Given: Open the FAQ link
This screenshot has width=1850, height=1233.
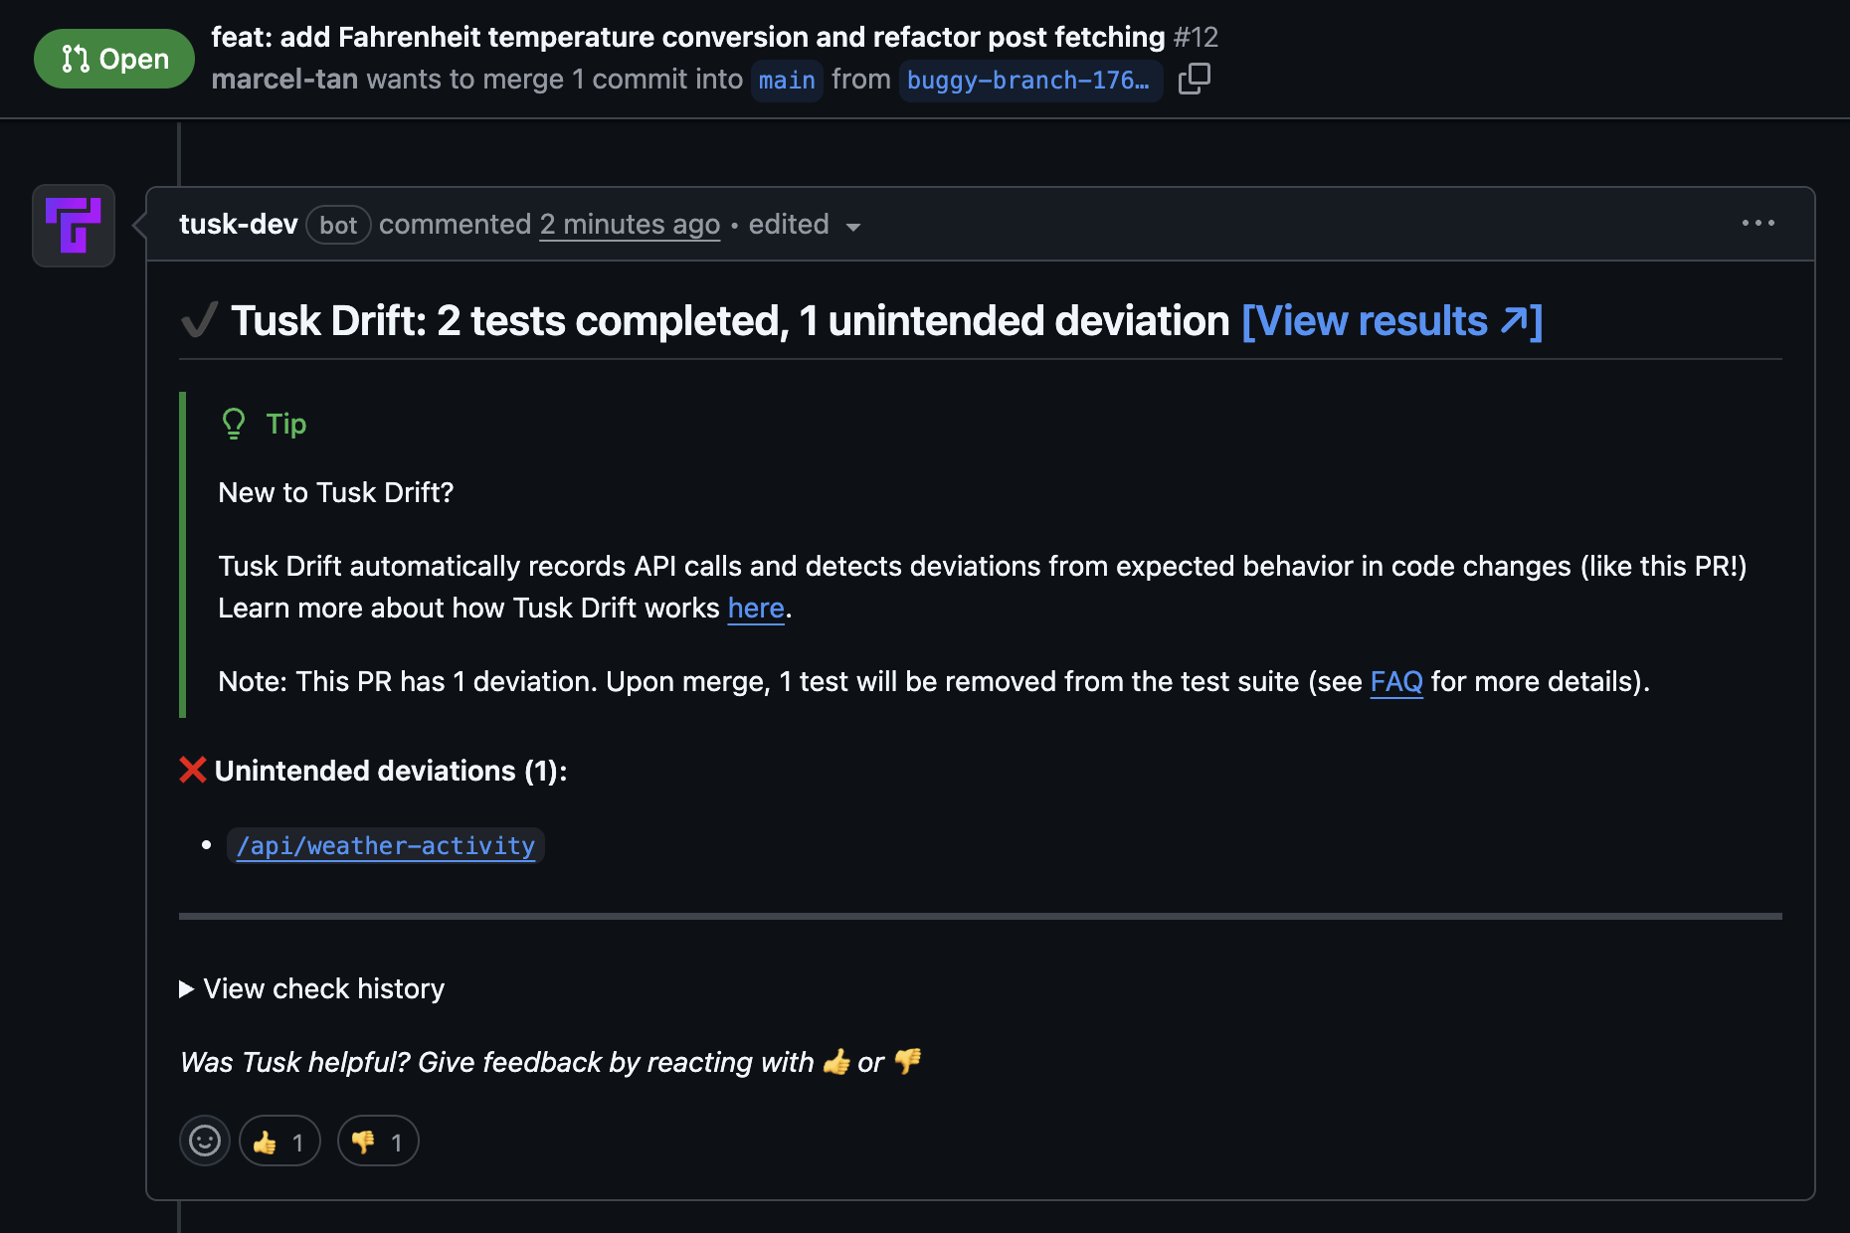Looking at the screenshot, I should click(1396, 682).
